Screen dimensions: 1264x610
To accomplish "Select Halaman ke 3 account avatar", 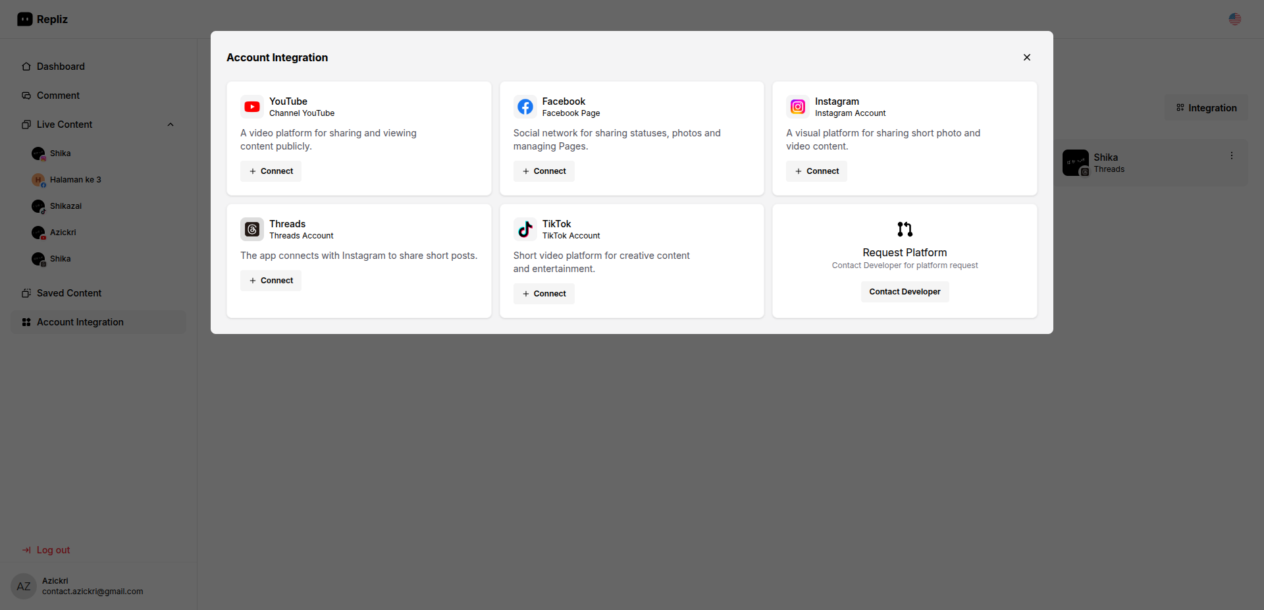I will point(38,180).
